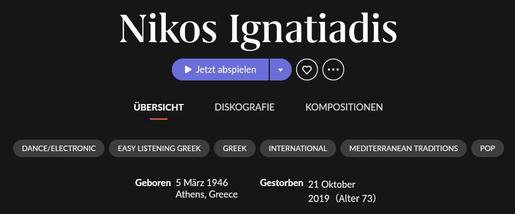Screen dimensions: 515x214
Task: Choose the Easy Listening Greek genre tag
Action: pos(159,148)
